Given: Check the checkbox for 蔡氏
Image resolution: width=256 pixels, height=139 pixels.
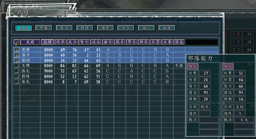Looking at the screenshot, I should 16,82.
